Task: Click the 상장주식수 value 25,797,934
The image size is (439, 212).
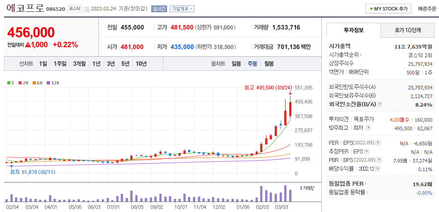Action: click(x=420, y=64)
